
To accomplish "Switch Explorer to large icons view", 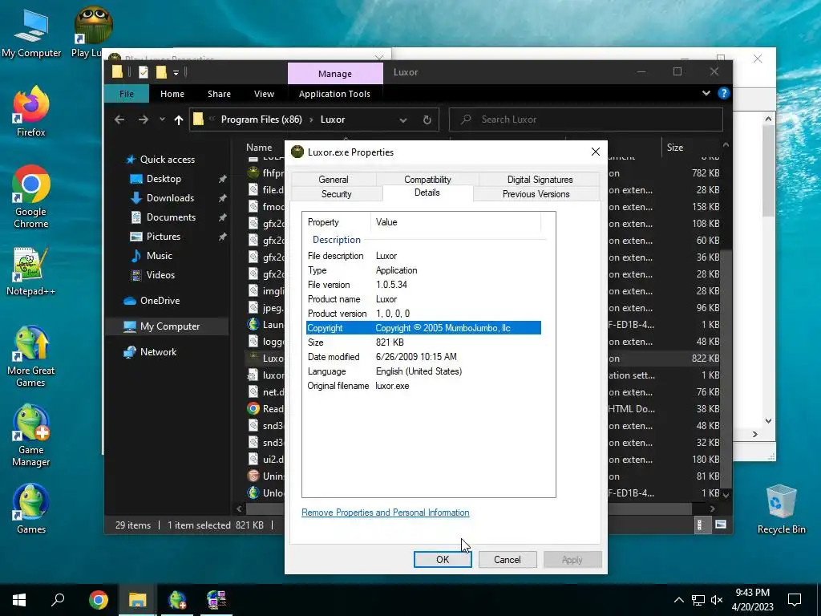I will pos(721,525).
